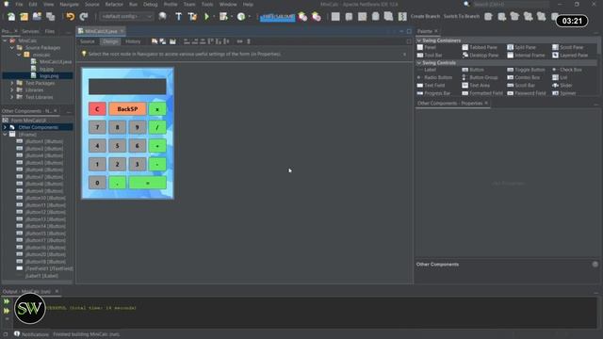Select the Panel palette component
Image resolution: width=603 pixels, height=339 pixels.
point(427,47)
